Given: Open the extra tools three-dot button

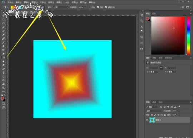Looking at the screenshot, I should tap(3, 92).
